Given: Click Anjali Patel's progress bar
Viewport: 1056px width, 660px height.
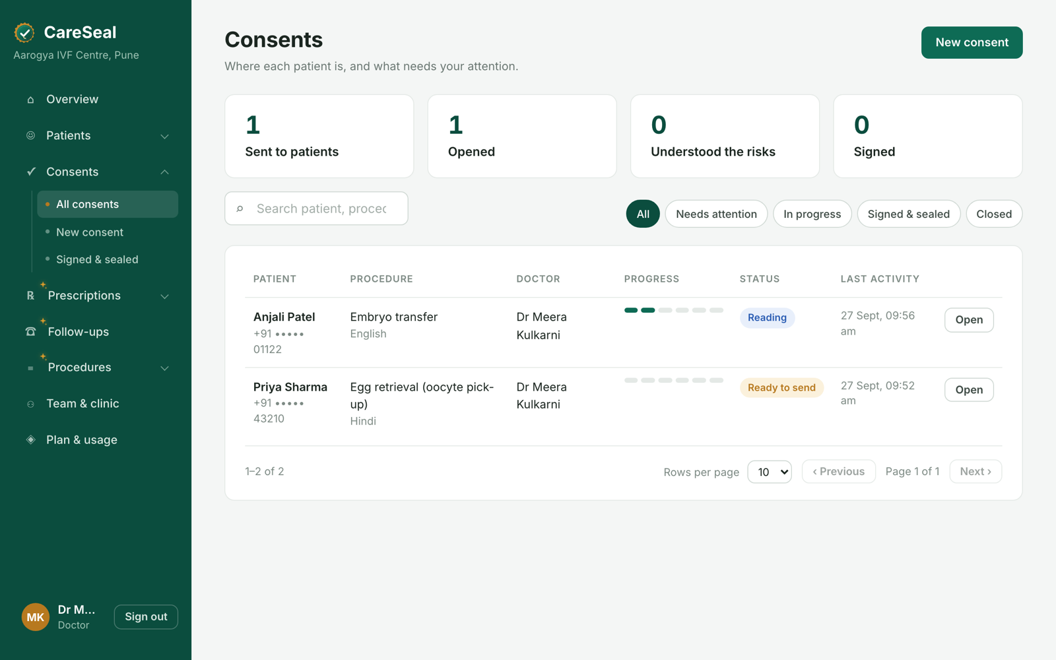Looking at the screenshot, I should [x=674, y=310].
